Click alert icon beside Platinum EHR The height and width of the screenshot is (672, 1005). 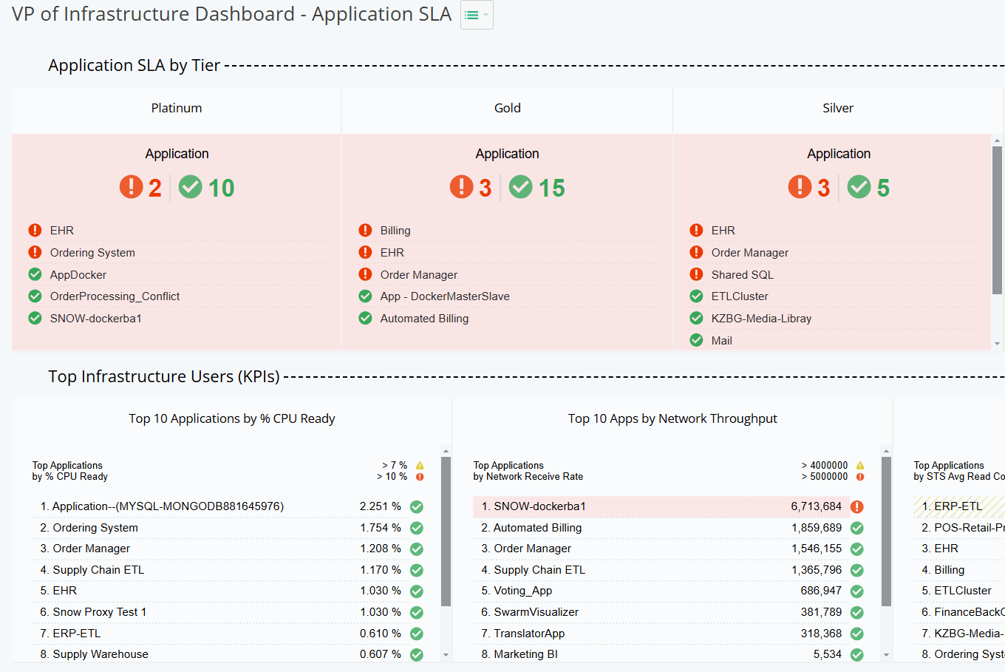pyautogui.click(x=35, y=230)
